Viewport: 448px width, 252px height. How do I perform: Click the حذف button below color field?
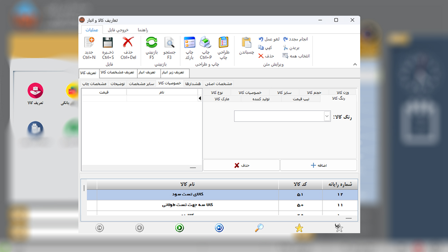click(x=241, y=165)
